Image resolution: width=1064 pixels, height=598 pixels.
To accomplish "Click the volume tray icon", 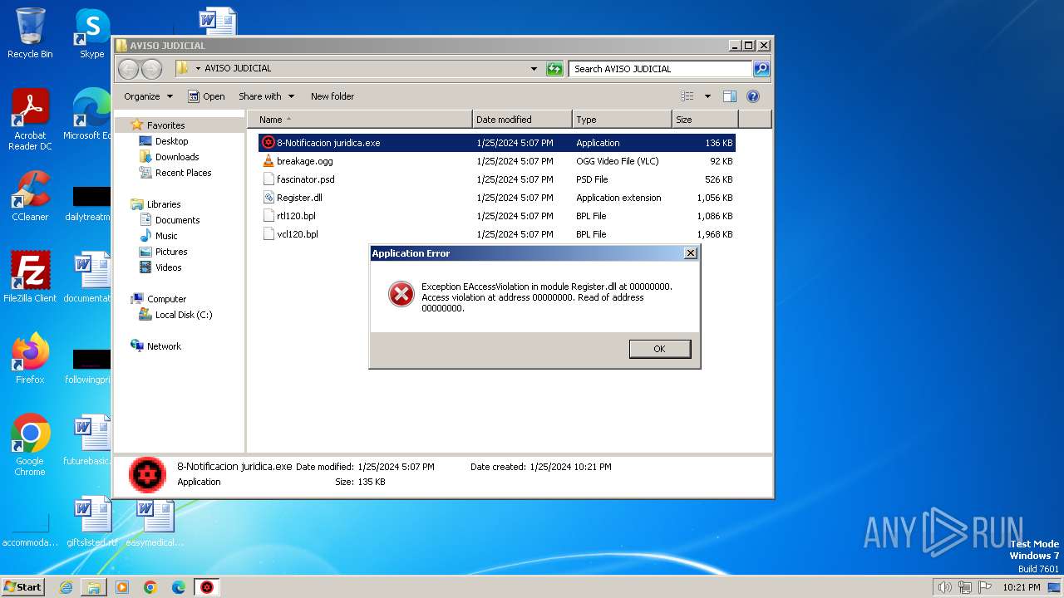I will [x=944, y=587].
